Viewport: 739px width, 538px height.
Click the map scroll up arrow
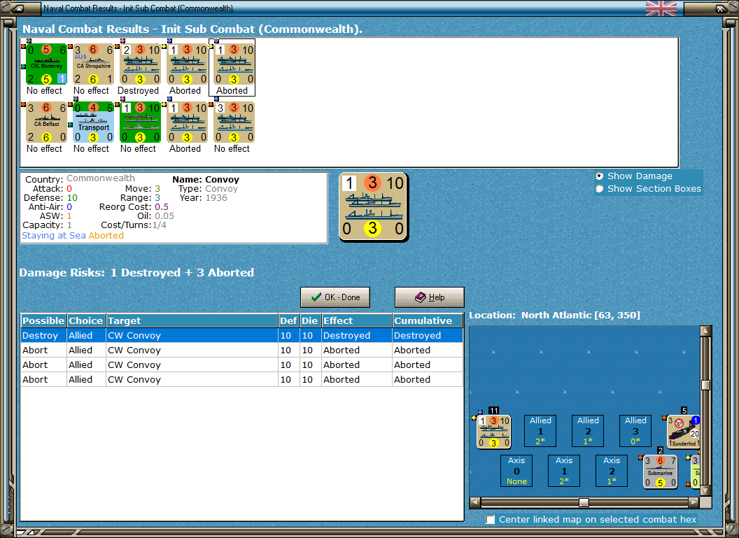(x=705, y=331)
